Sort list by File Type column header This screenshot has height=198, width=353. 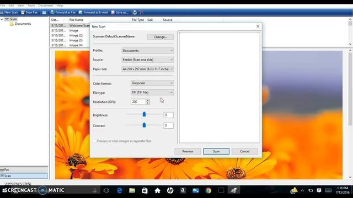tap(137, 20)
